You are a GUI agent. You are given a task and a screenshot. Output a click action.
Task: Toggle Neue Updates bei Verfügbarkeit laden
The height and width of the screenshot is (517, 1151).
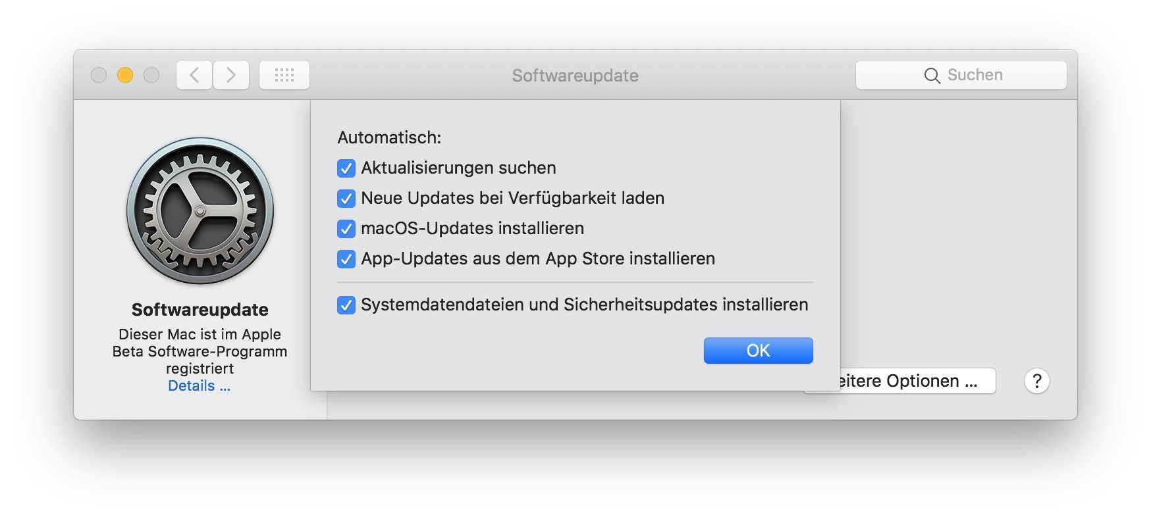pos(346,199)
